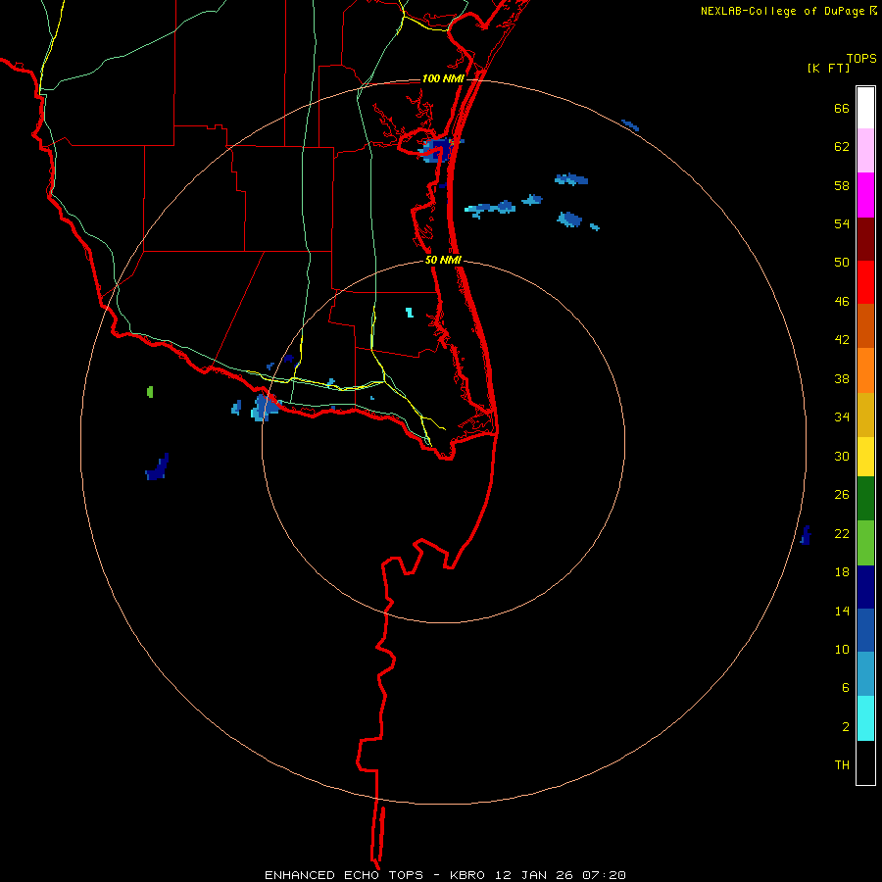The width and height of the screenshot is (882, 882).
Task: Select the 58 scale value
Action: (x=842, y=185)
